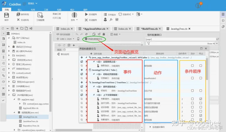Expand the 流程应用(bpm) tree node
Image resolution: width=226 pixels, height=132 pixels.
pyautogui.click(x=9, y=69)
